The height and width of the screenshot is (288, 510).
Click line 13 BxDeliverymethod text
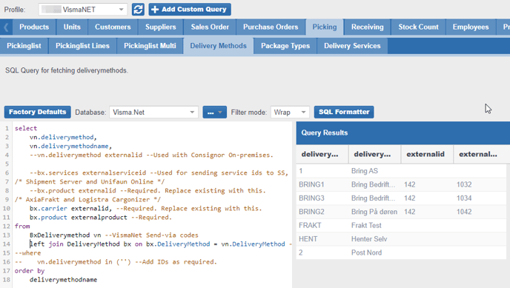59,235
